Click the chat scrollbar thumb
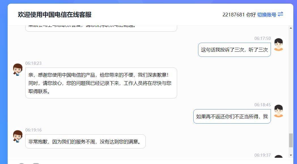 (291, 140)
